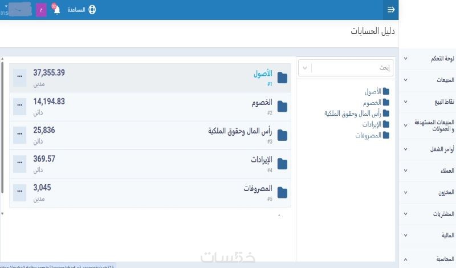The height and width of the screenshot is (268, 456).
Task: Select الأصول in the accounts tree
Action: (x=373, y=92)
